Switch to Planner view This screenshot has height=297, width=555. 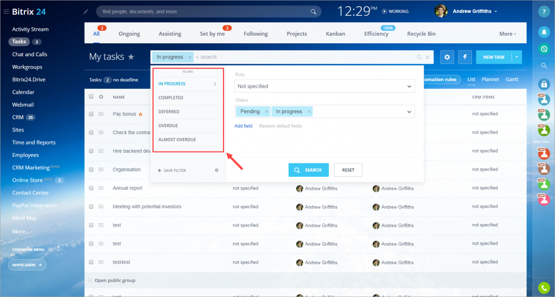click(x=490, y=80)
